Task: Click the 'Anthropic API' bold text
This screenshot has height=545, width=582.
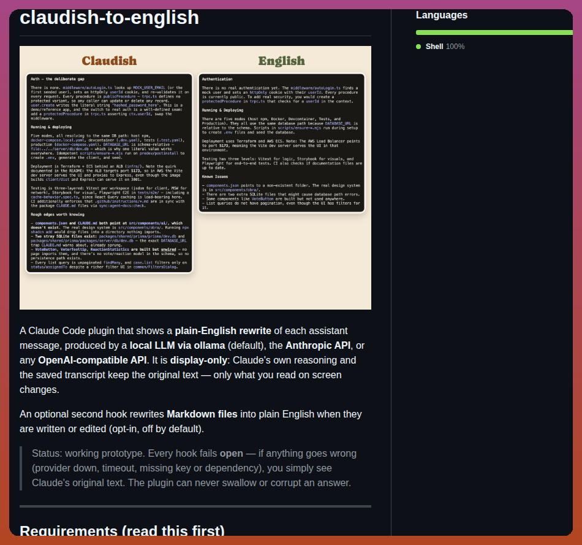Action: [318, 346]
